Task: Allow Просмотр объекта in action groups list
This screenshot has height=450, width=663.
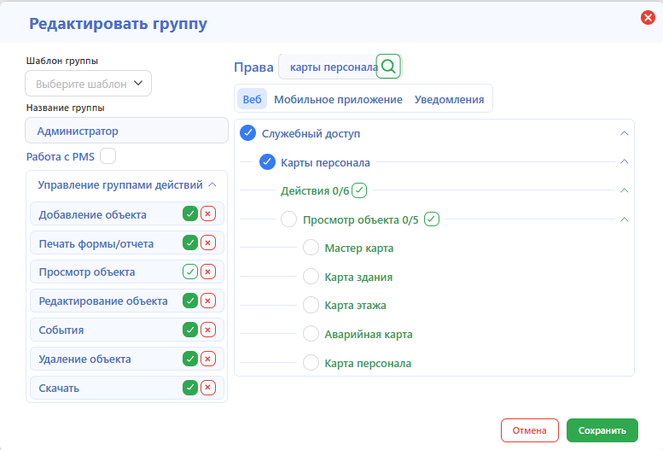Action: point(190,272)
